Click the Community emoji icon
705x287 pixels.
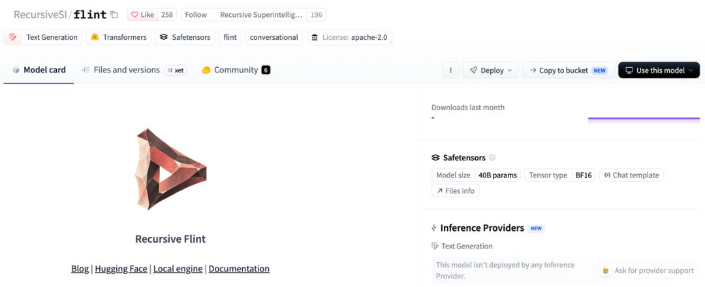206,70
